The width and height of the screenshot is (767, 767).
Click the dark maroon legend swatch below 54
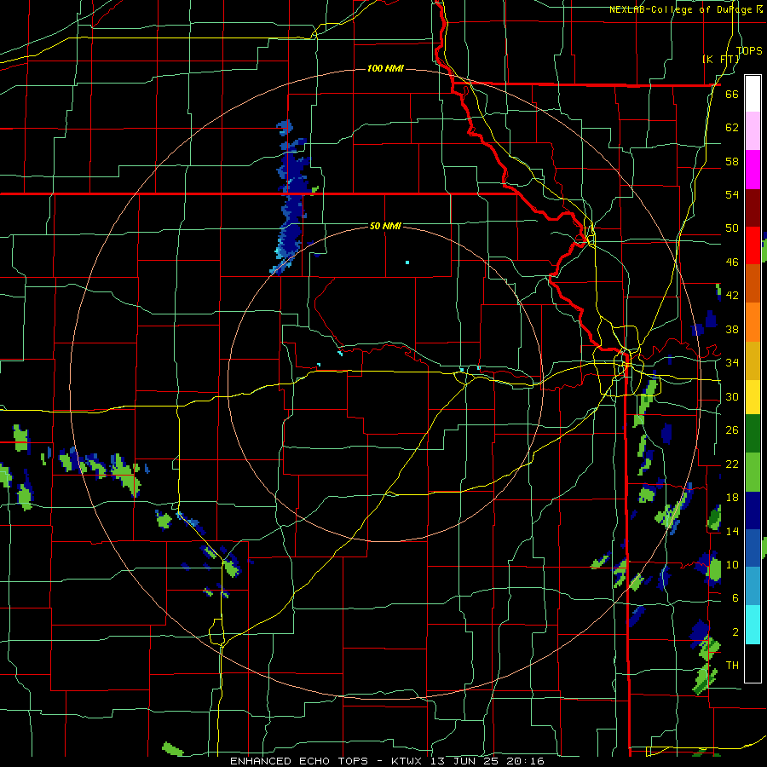753,208
